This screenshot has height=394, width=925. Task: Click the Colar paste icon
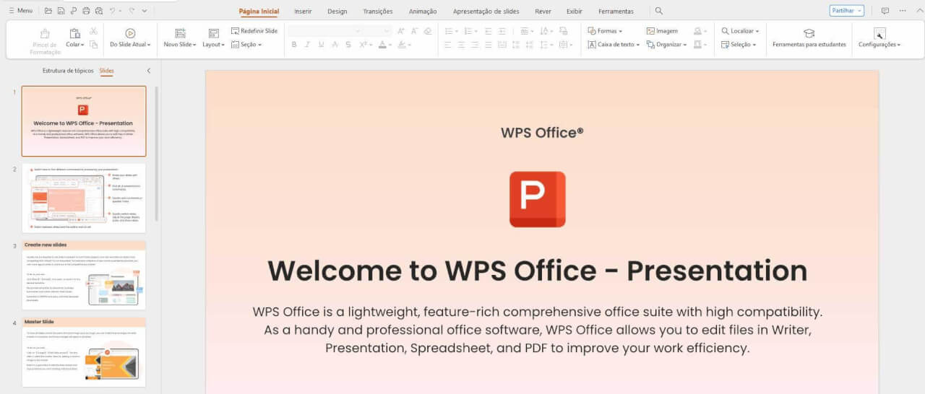74,33
